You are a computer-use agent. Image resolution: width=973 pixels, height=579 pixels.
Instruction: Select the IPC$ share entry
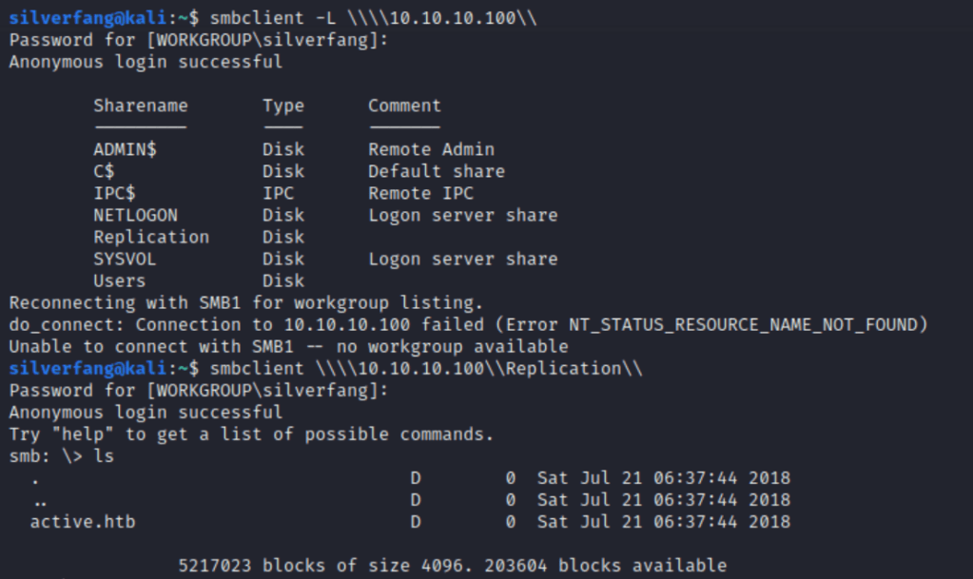[x=114, y=193]
